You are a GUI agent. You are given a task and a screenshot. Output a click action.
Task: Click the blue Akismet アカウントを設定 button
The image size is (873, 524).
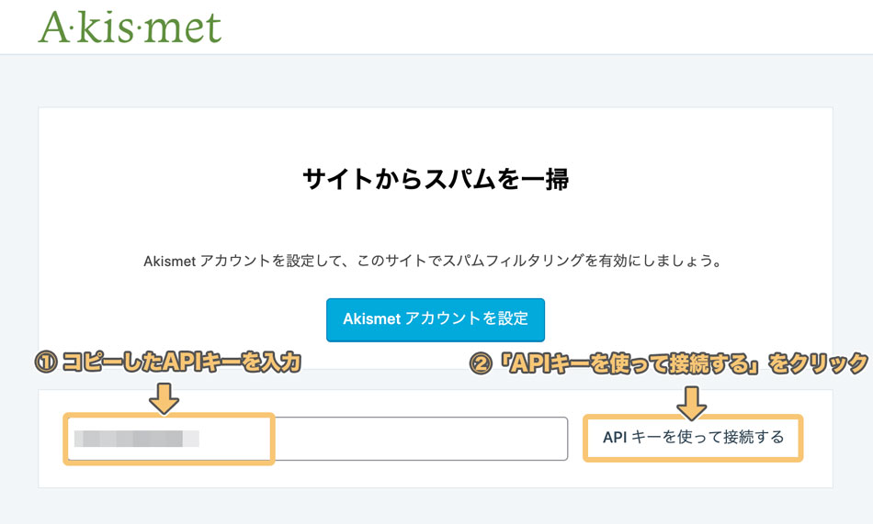coord(436,320)
